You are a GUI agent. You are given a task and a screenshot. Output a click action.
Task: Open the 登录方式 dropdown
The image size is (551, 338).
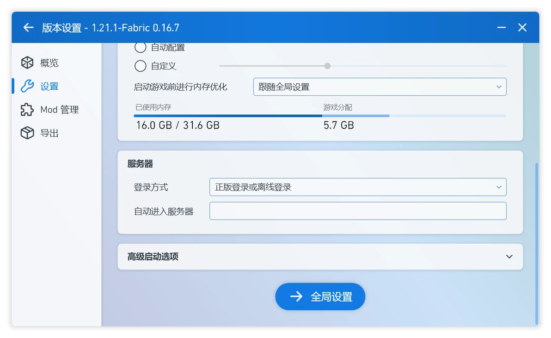(358, 187)
